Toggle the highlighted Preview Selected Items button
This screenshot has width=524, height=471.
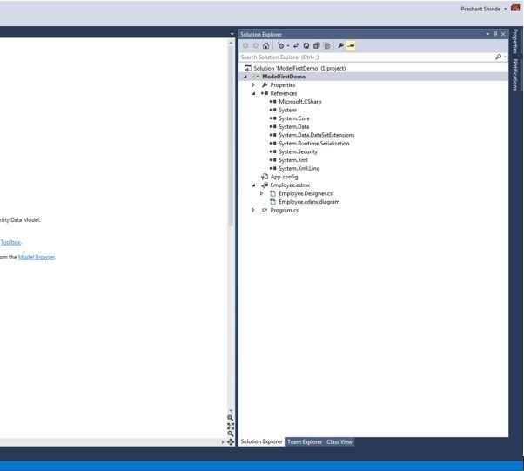pos(351,46)
